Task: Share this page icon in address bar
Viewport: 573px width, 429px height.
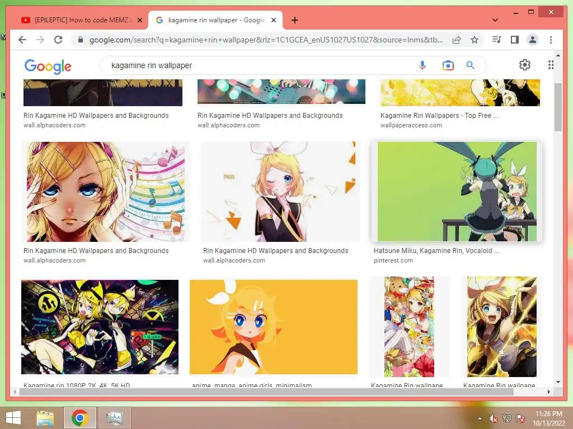Action: (x=457, y=40)
